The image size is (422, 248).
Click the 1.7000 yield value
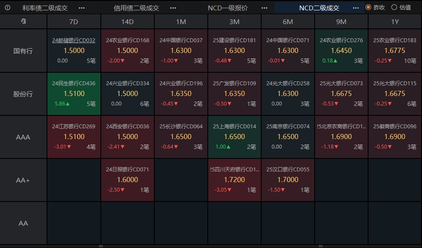tap(288, 180)
